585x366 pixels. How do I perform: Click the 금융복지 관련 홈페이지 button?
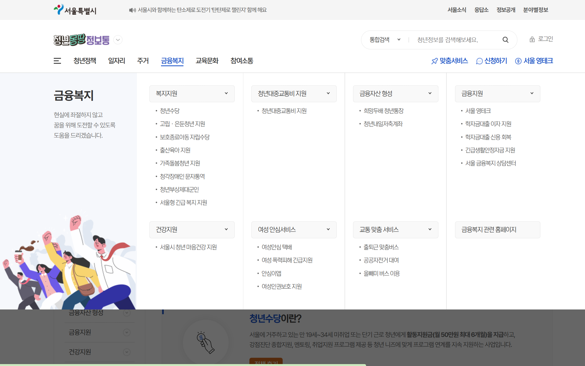[497, 229]
